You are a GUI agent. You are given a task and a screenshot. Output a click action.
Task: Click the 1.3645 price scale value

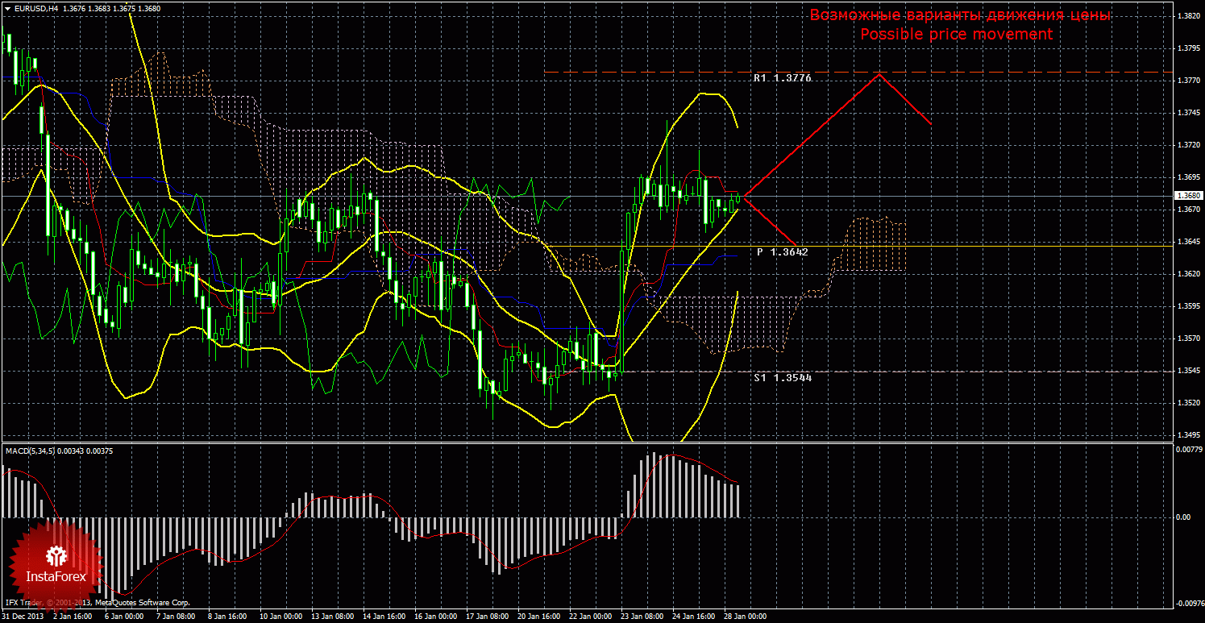coord(1189,242)
